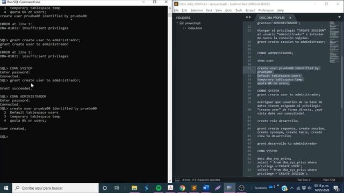The width and height of the screenshot is (344, 193).
Task: Open Google Chrome from the taskbar
Action: click(x=182, y=188)
